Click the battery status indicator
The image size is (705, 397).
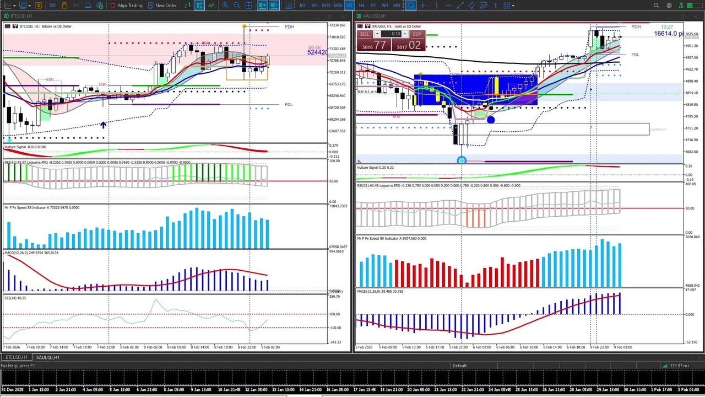(x=693, y=6)
